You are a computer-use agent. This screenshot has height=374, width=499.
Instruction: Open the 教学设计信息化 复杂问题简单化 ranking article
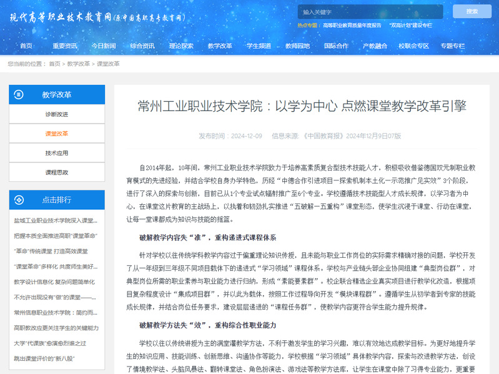[55, 282]
